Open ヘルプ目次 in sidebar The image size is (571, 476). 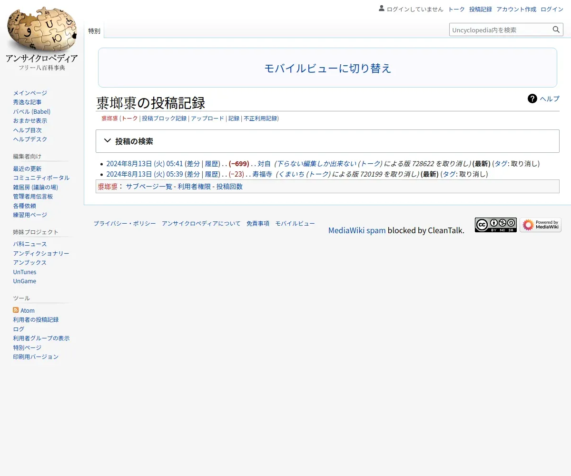27,130
